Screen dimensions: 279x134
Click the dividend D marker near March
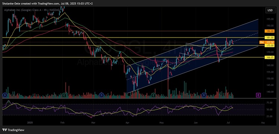point(102,95)
